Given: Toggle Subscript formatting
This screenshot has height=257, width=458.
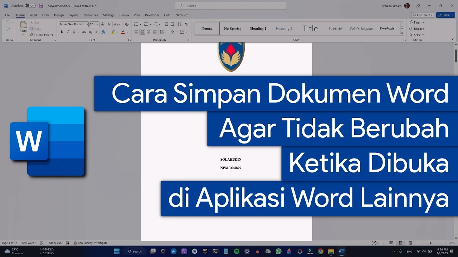Looking at the screenshot, I should tap(91, 32).
